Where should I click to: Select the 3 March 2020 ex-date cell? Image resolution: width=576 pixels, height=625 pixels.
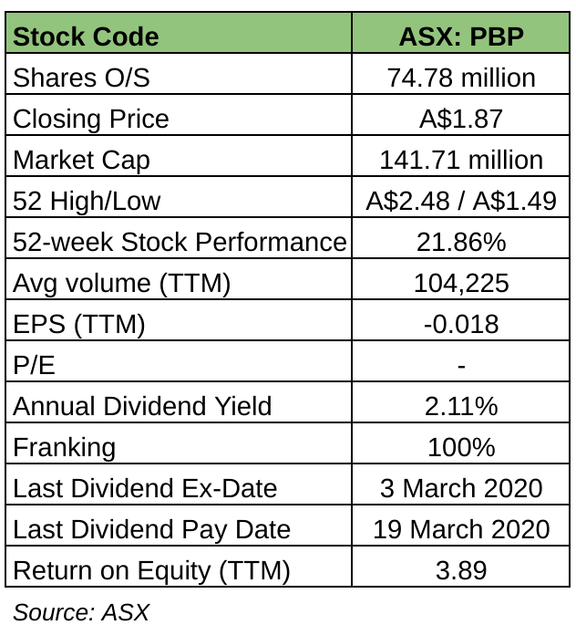[x=460, y=488]
